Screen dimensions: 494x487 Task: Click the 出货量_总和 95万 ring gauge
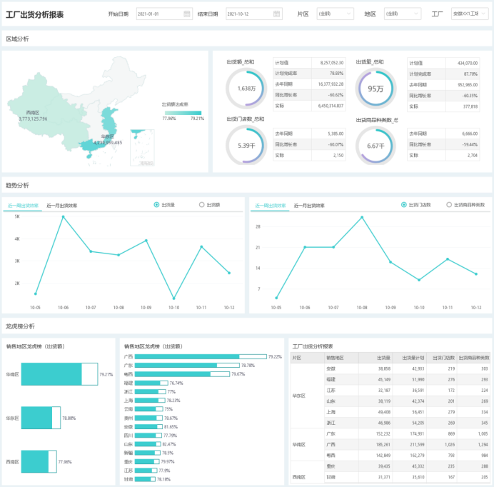click(375, 89)
